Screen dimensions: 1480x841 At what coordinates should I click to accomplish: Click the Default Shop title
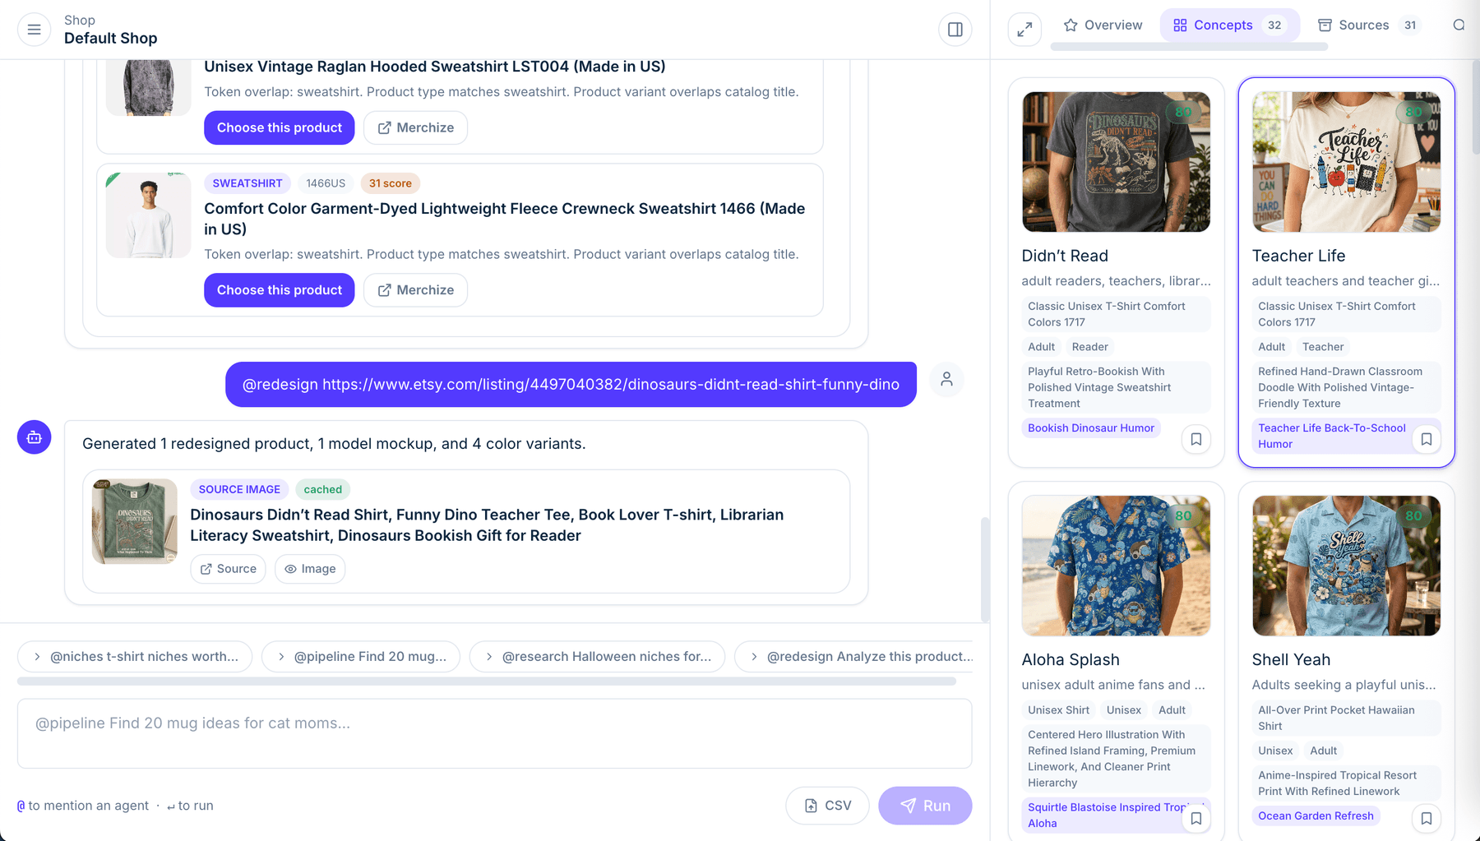110,39
